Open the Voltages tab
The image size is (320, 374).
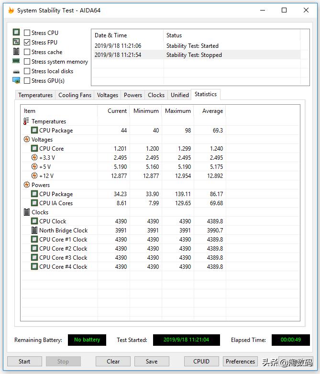coord(107,95)
